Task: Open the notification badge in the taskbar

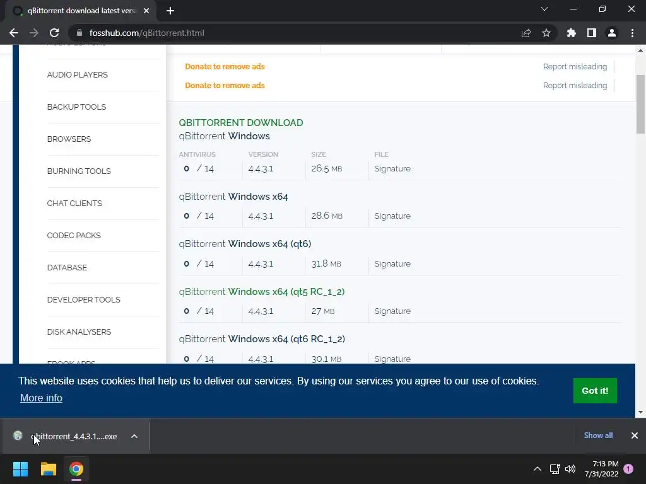Action: click(x=628, y=469)
